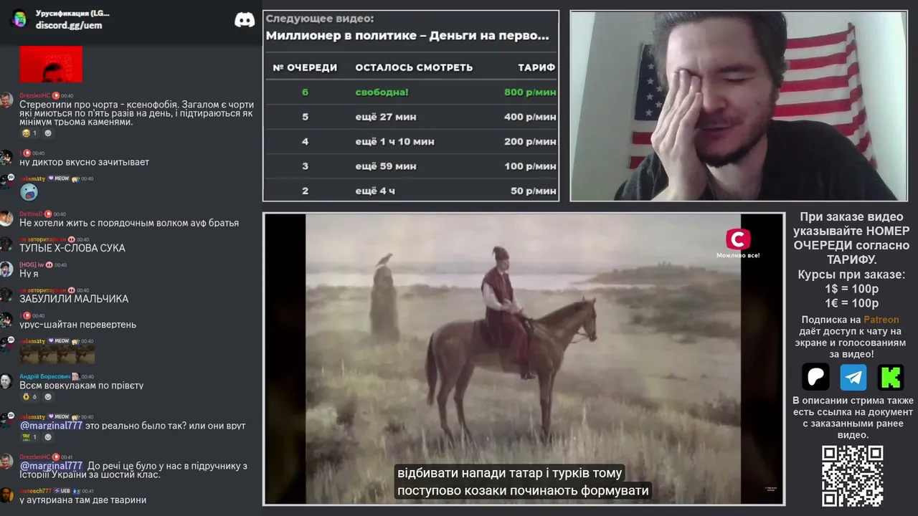The height and width of the screenshot is (516, 918).
Task: Click the subtitle line 'відбивати напади татар і турків тому'
Action: coord(510,473)
